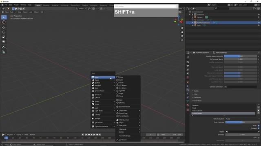Open the Render menu

click(16, 5)
